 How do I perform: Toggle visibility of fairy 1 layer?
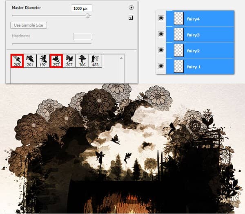pyautogui.click(x=161, y=66)
